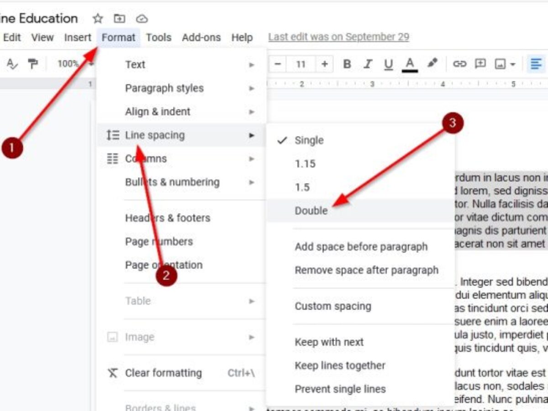Click the Add comment icon
Image resolution: width=548 pixels, height=411 pixels.
480,64
